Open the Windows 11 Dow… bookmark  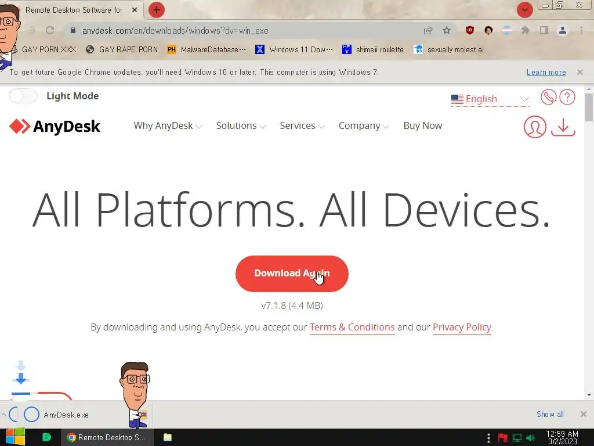(294, 49)
